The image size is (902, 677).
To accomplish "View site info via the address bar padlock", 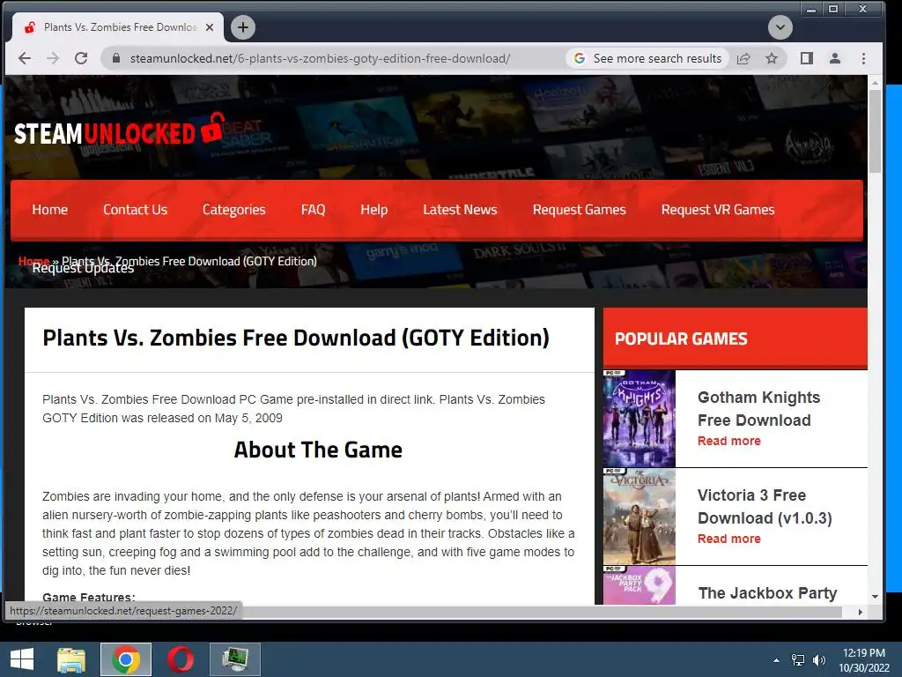I will [116, 58].
